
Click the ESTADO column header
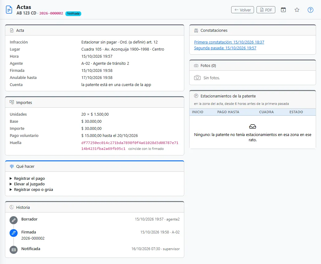[x=296, y=112]
